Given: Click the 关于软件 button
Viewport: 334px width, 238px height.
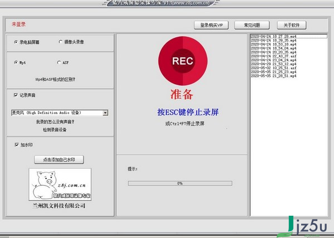Looking at the screenshot, I should point(292,25).
